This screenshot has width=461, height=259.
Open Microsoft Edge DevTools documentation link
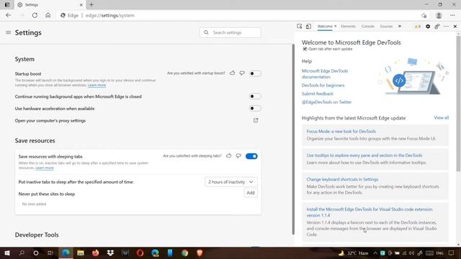click(325, 74)
